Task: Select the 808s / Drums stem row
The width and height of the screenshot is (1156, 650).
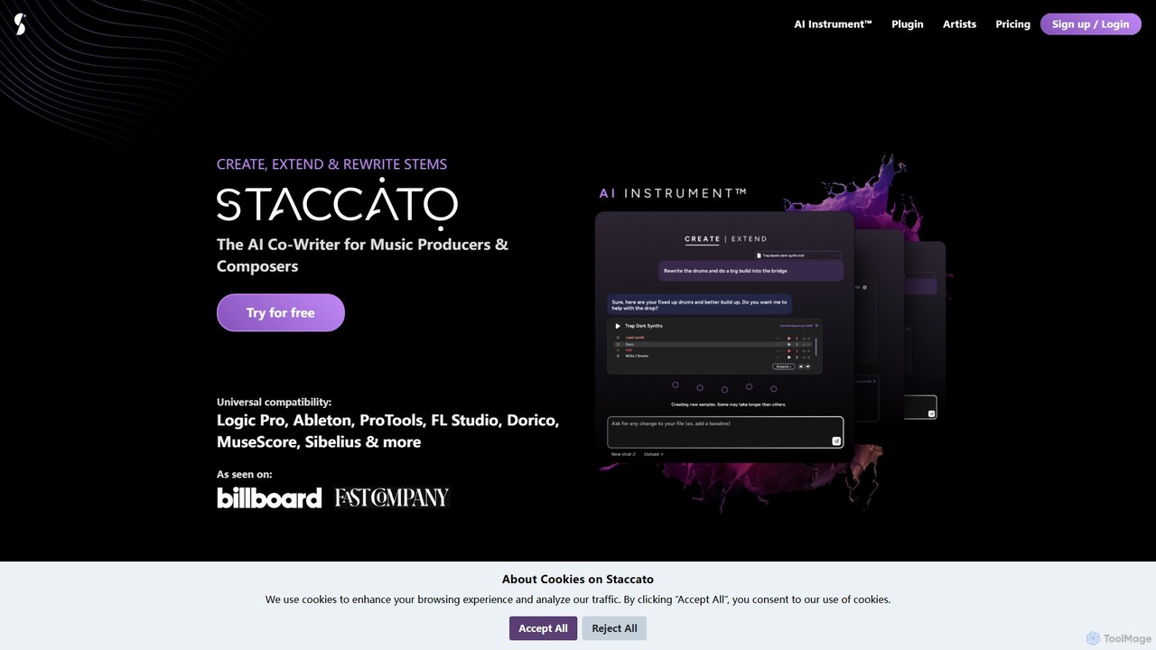Action: click(x=713, y=356)
